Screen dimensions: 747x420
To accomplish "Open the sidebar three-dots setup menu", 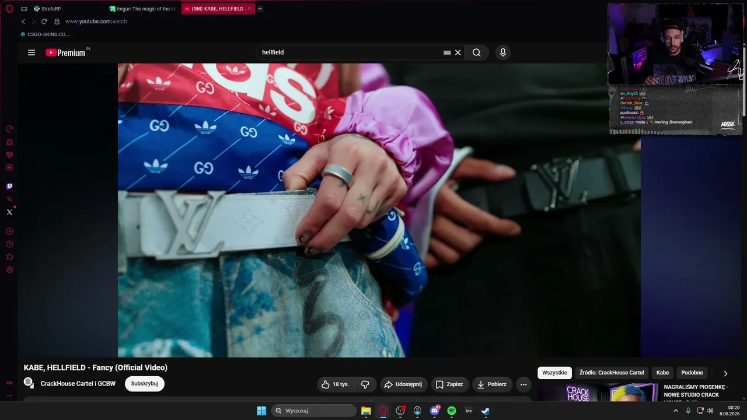I will pyautogui.click(x=9, y=395).
